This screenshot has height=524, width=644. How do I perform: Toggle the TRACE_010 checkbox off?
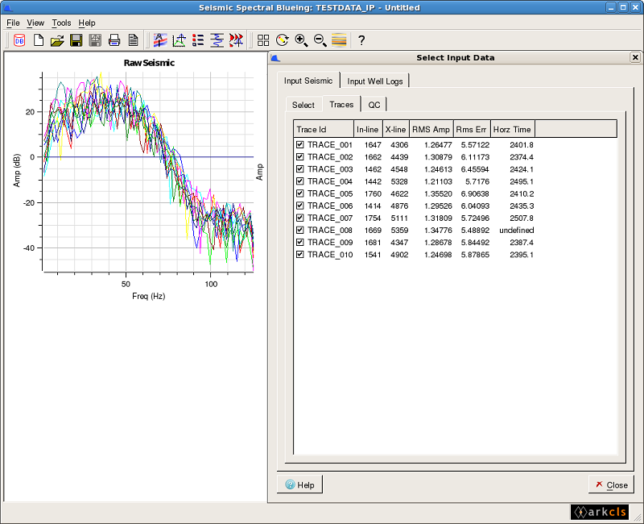[x=302, y=254]
